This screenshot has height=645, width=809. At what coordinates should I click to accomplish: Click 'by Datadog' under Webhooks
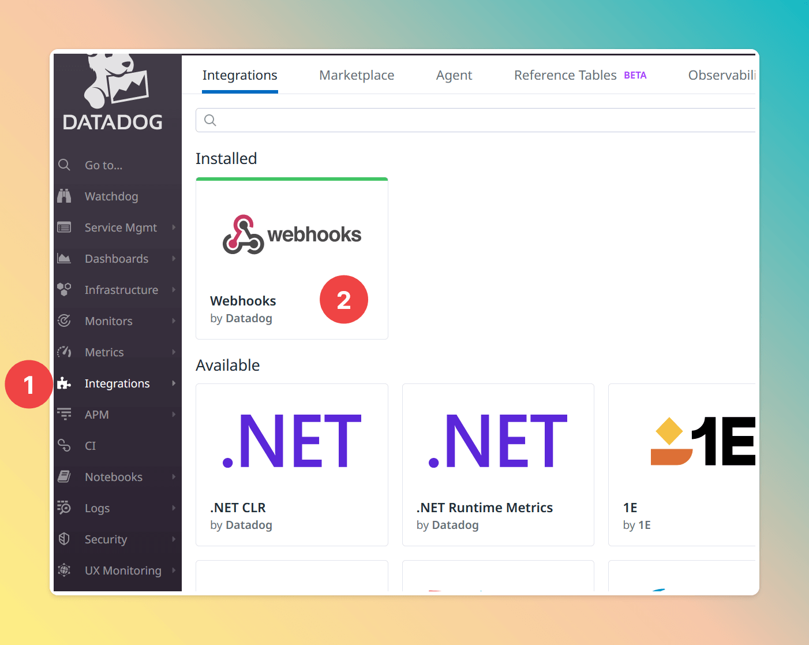tap(241, 318)
